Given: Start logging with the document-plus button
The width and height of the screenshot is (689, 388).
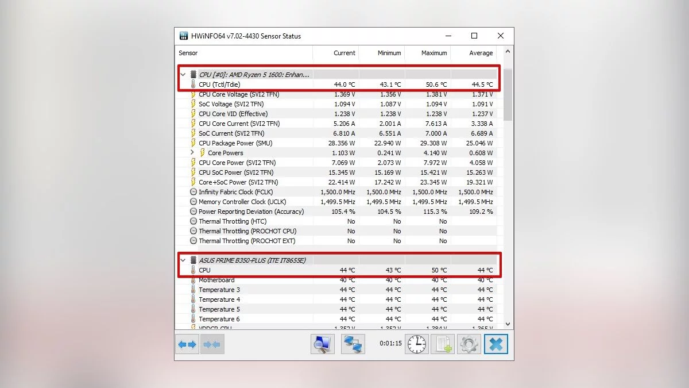Looking at the screenshot, I should (443, 344).
